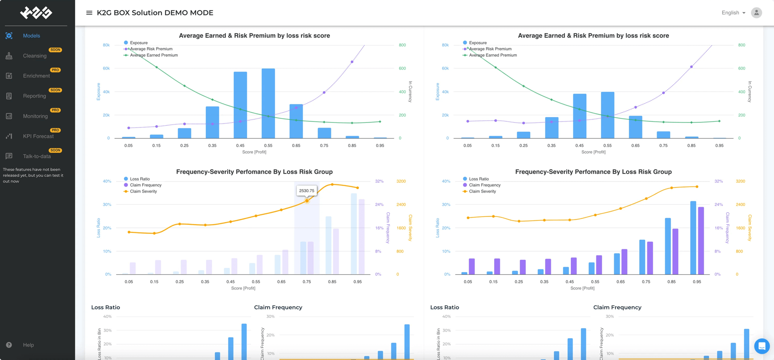Toggle Loss Ratio legend in right frequency-severity chart

[x=476, y=179]
